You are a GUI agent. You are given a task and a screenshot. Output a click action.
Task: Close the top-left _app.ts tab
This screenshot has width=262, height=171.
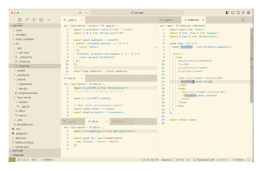82,20
